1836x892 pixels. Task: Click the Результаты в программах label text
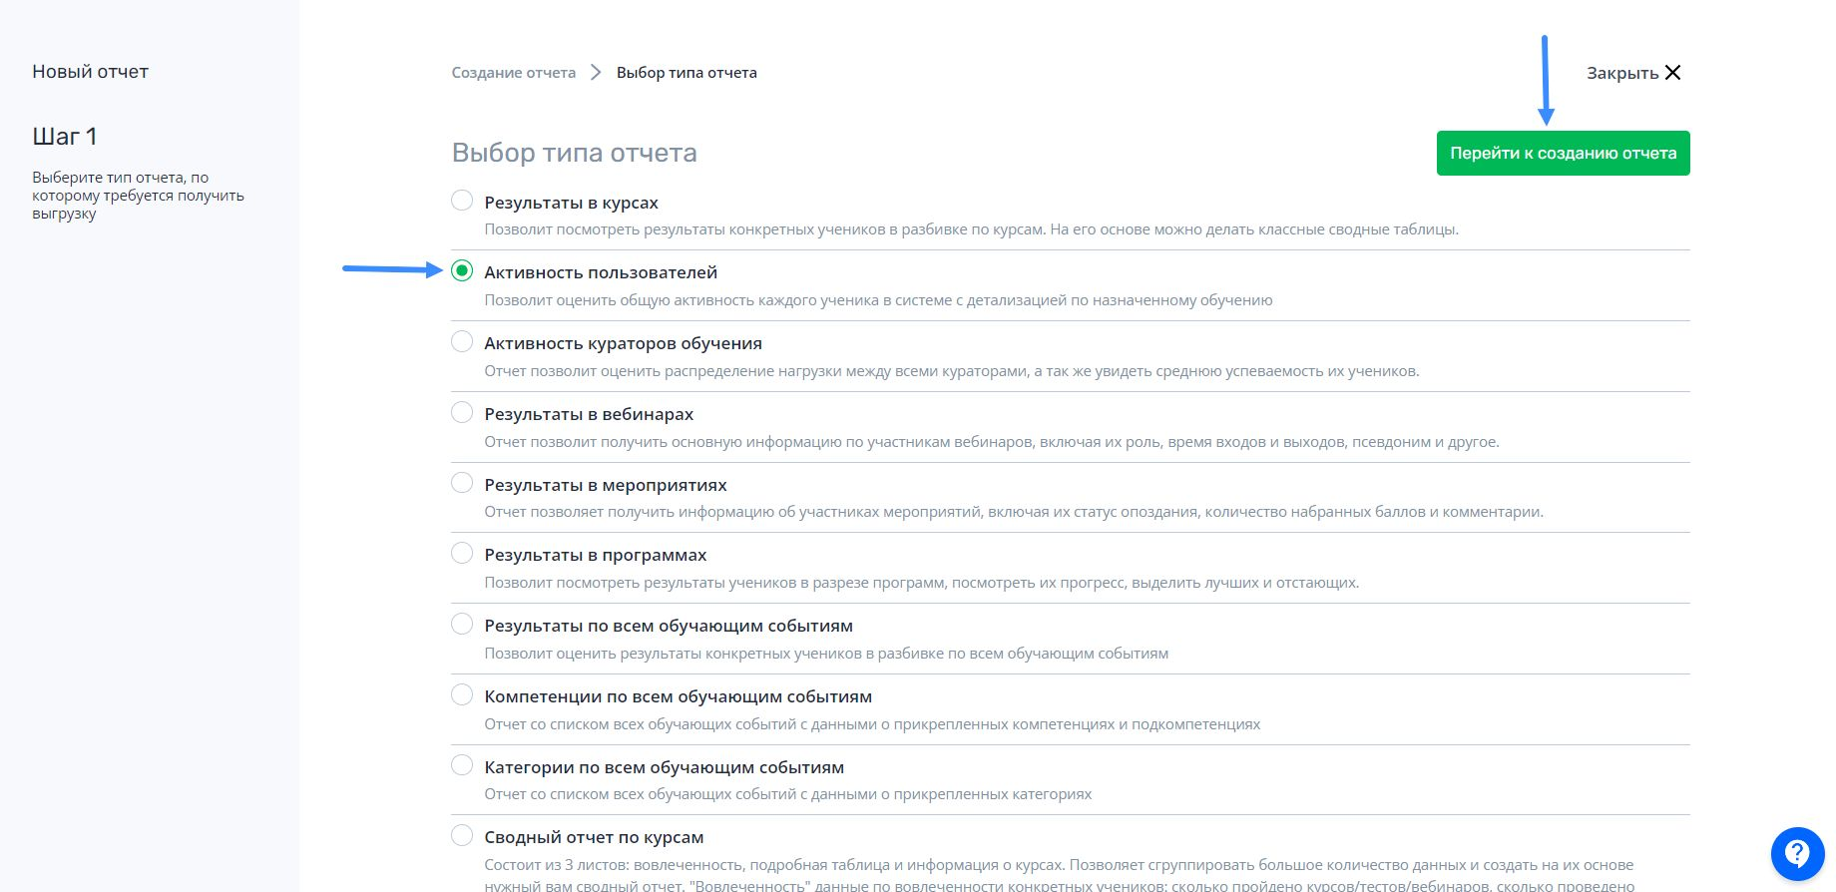[596, 555]
